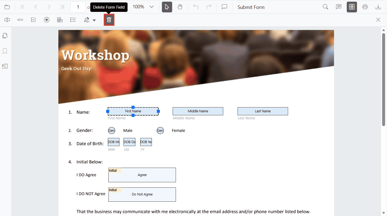Screen dimensions: 387x216
Task: Activate the hand pan tool
Action: (x=180, y=7)
